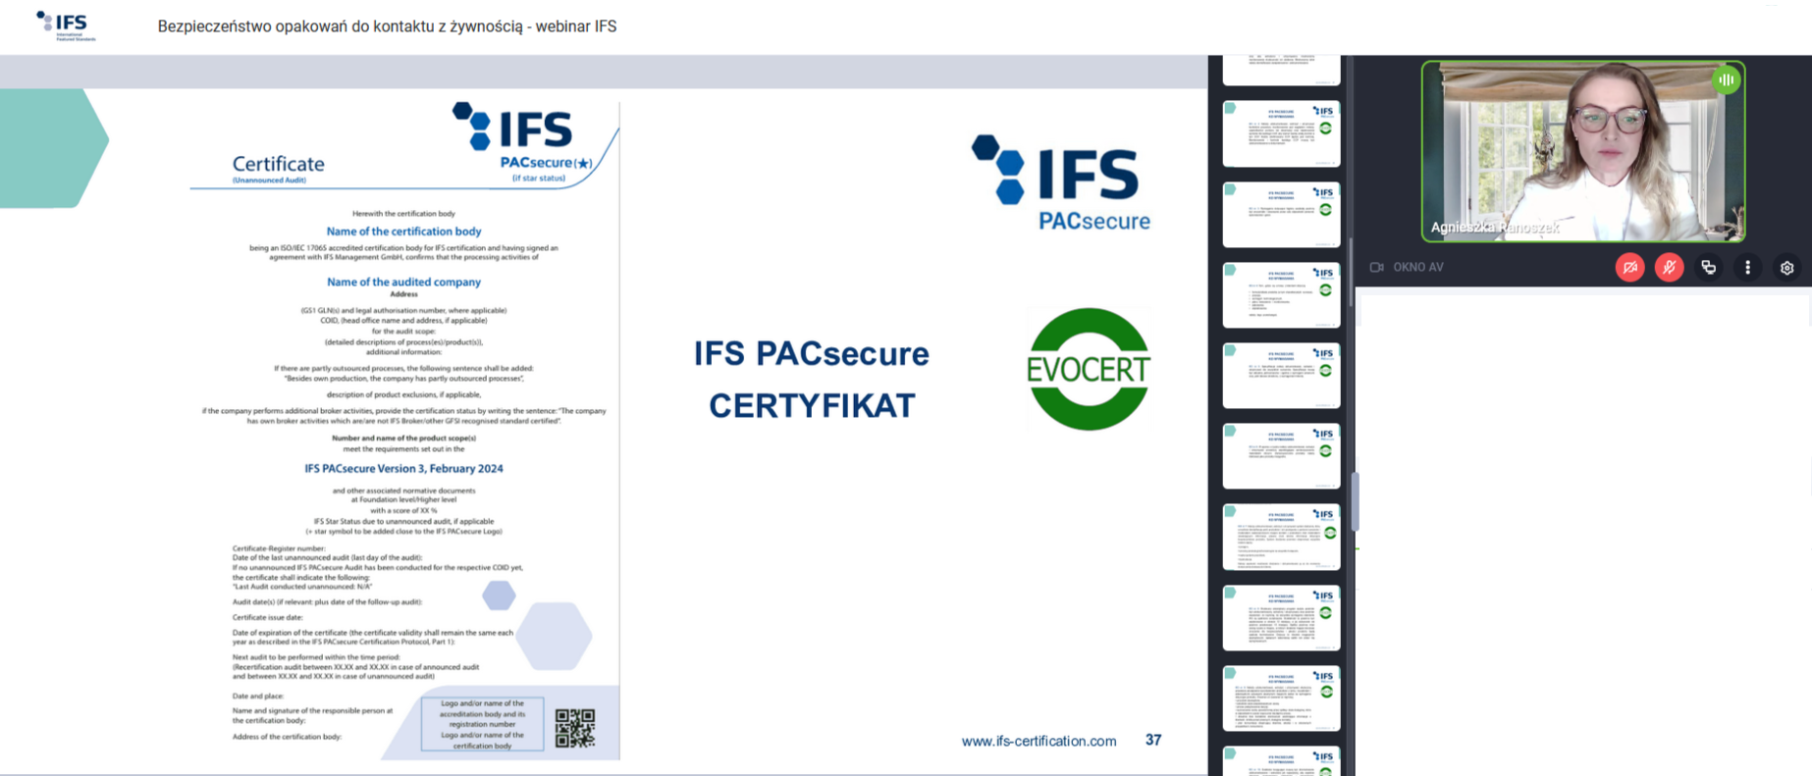Click 'Name of the audited company' text
Viewport: 1812px width, 776px height.
[403, 282]
